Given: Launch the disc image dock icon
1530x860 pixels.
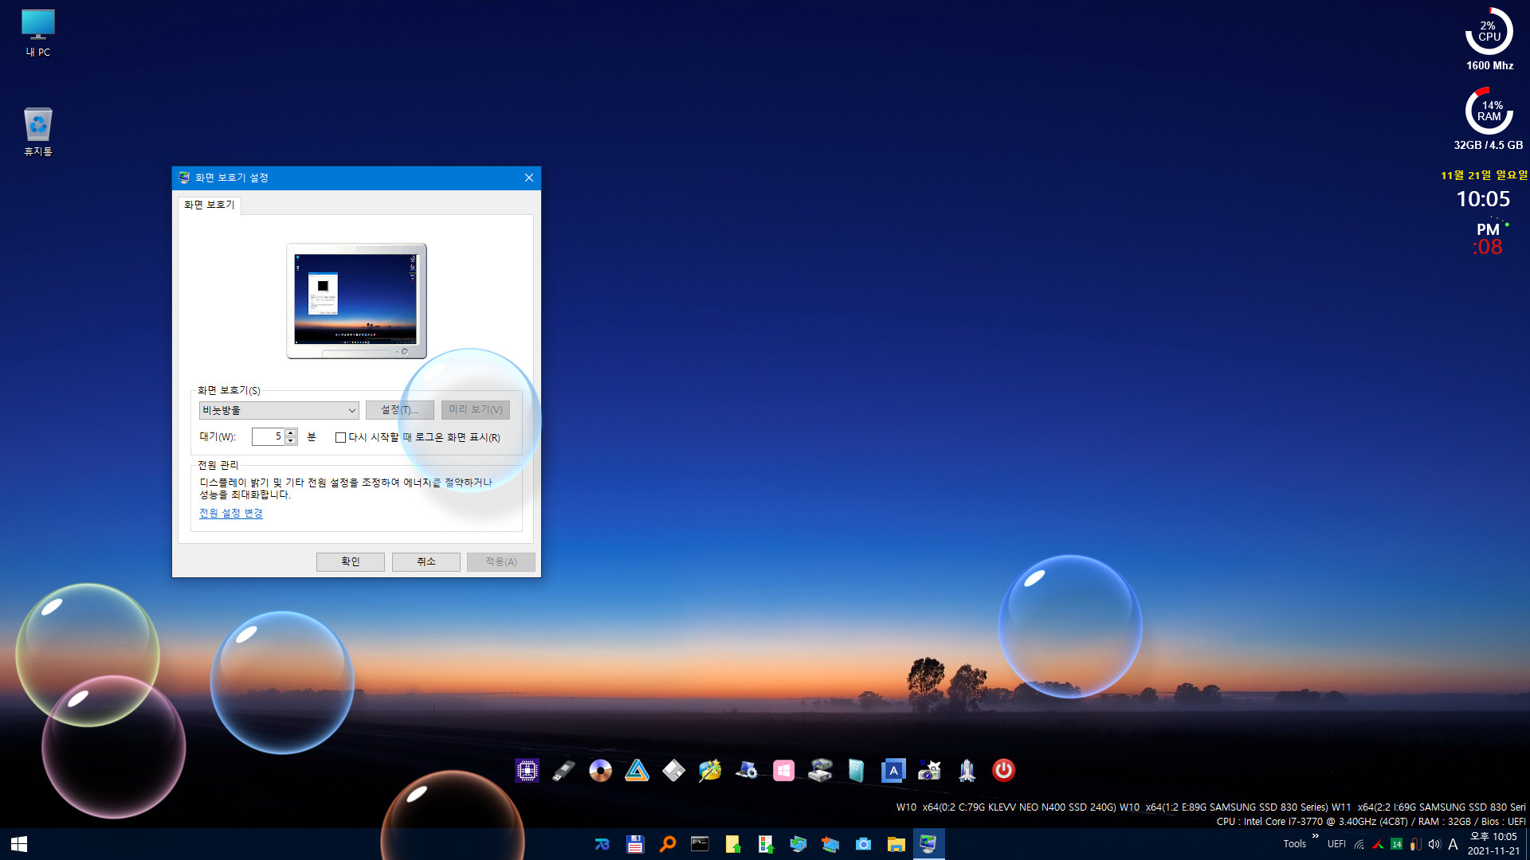Looking at the screenshot, I should (600, 770).
